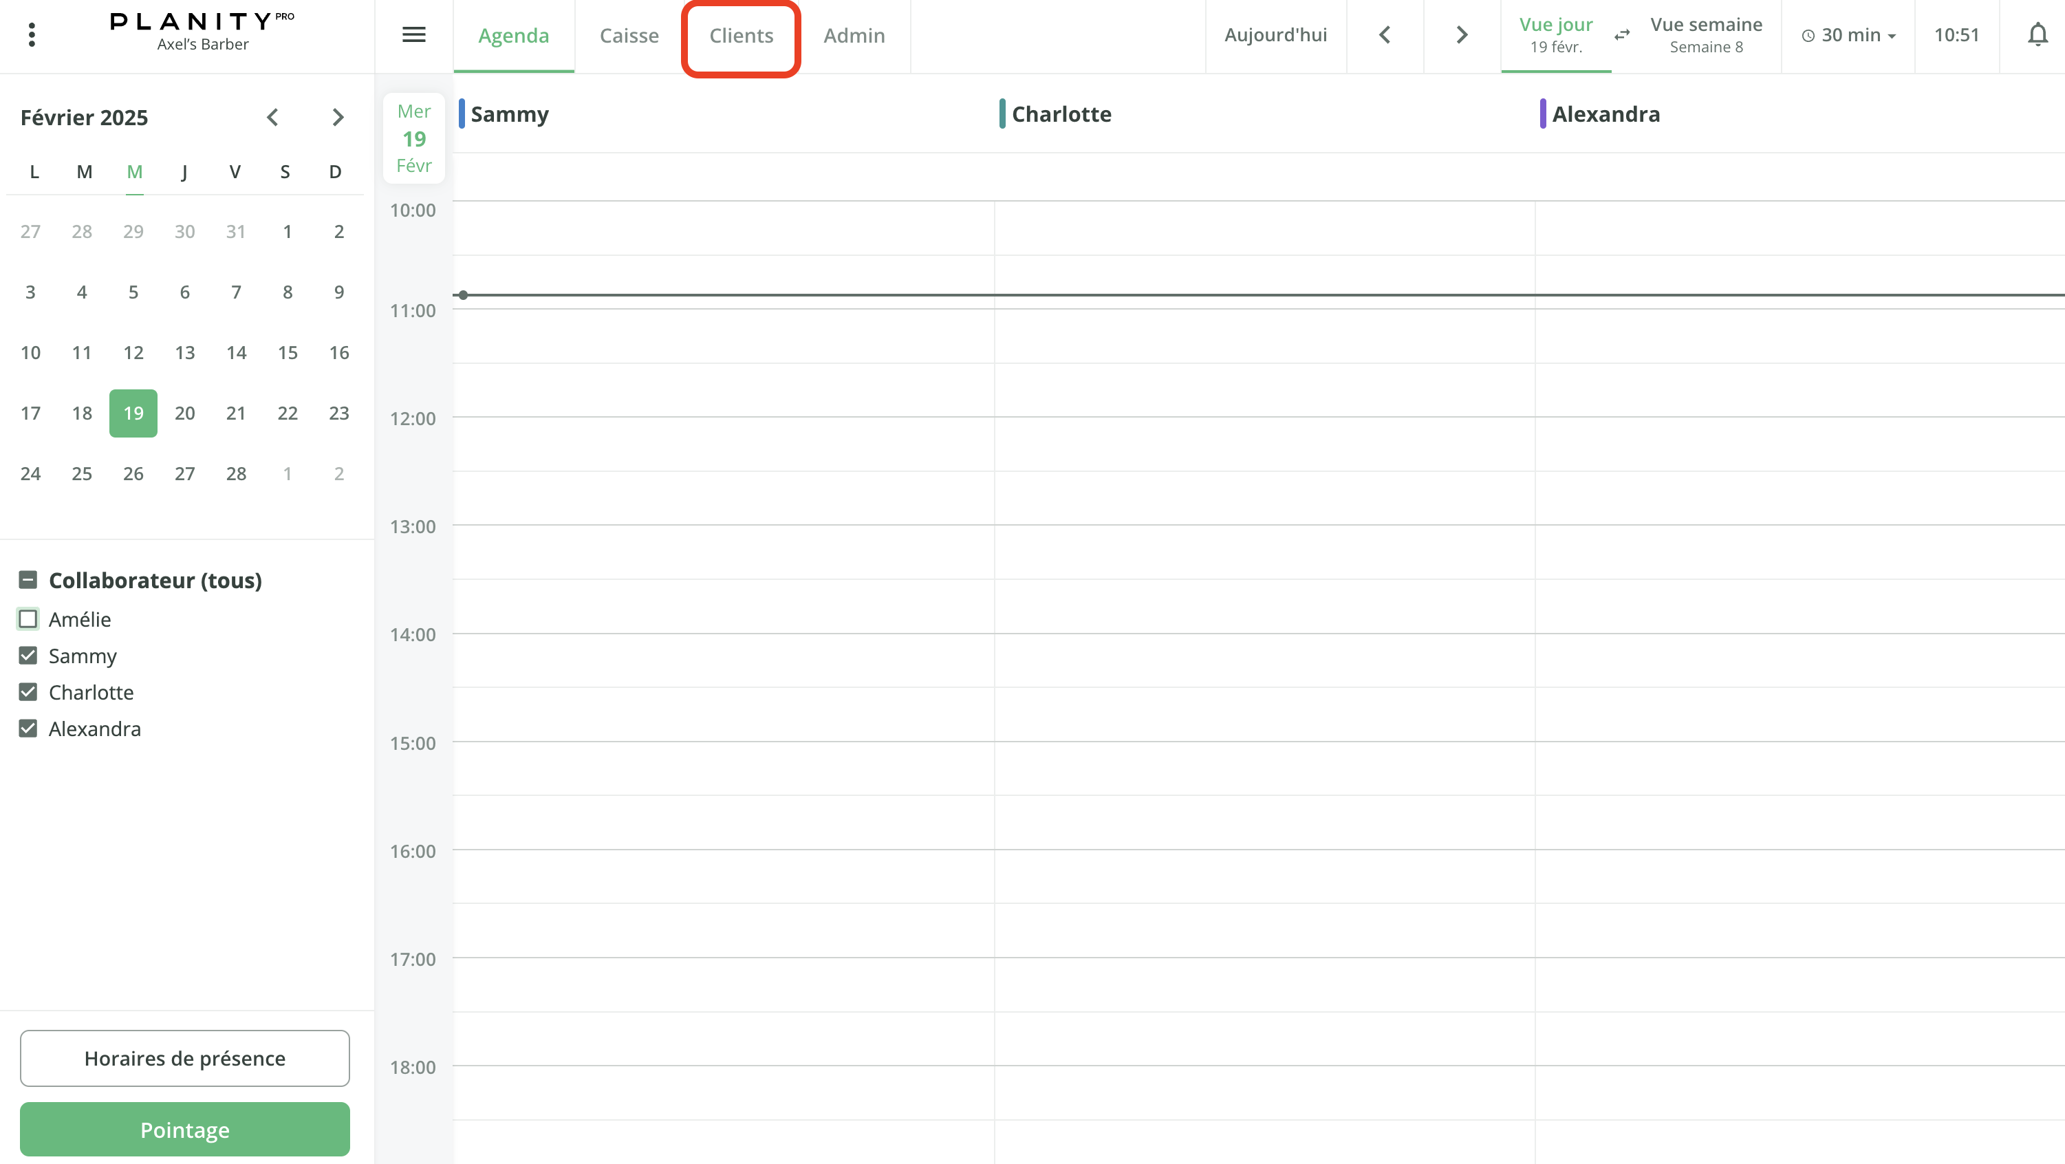2065x1164 pixels.
Task: Uncheck the Alexandra collaborator
Action: [29, 728]
